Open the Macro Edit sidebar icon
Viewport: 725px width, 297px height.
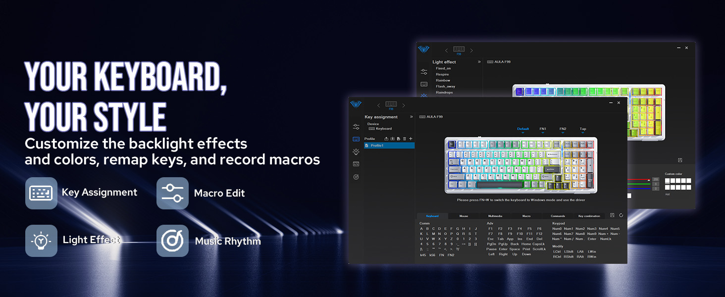(x=356, y=164)
